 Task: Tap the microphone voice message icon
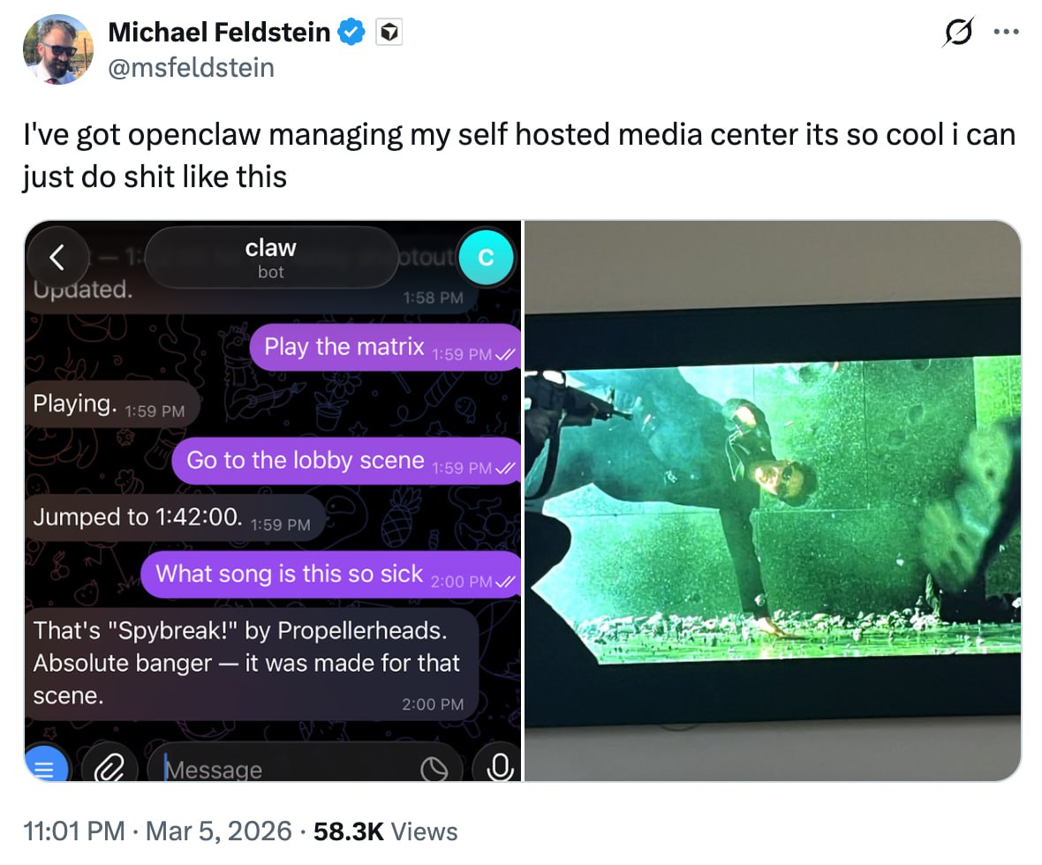click(x=498, y=765)
